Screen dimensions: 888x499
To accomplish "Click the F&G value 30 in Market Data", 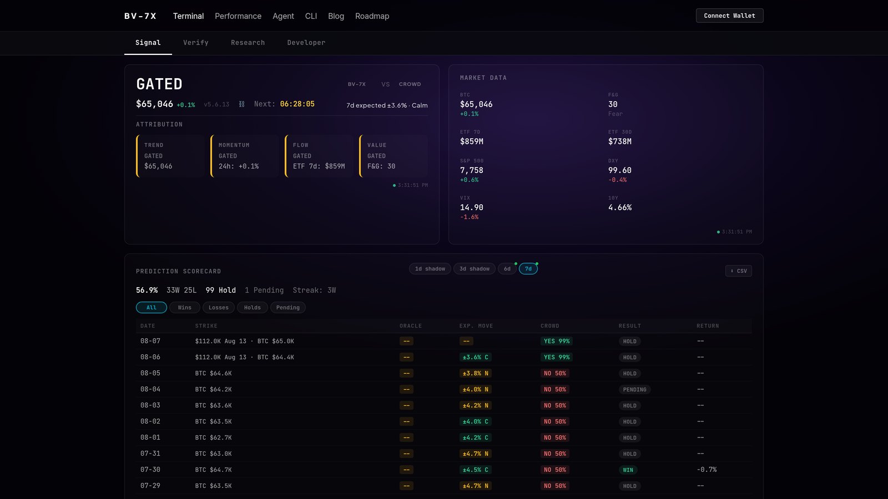I will pos(613,104).
